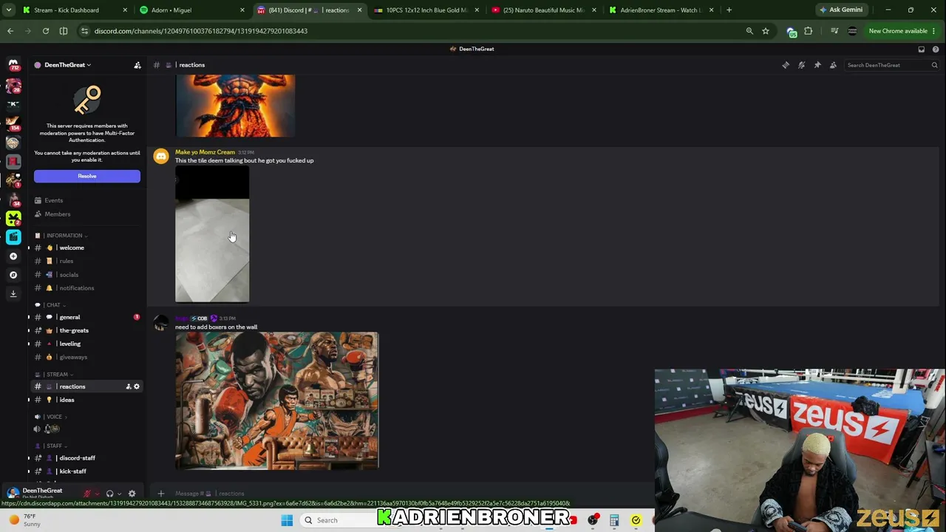
Task: Open Download Apps arrow icon in server list
Action: click(13, 293)
